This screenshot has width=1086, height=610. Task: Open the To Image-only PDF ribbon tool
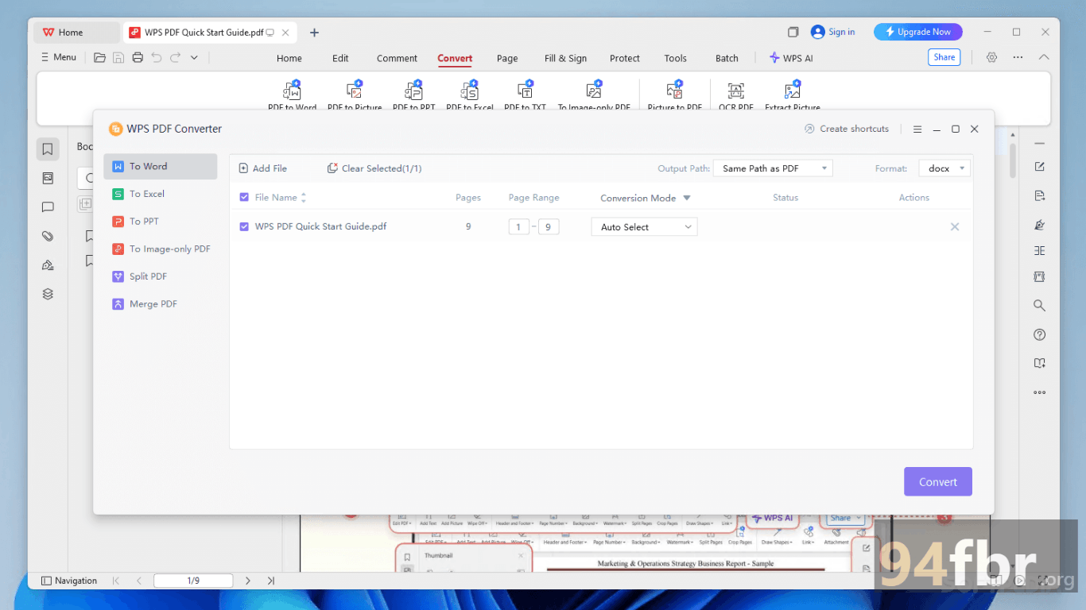(x=594, y=95)
